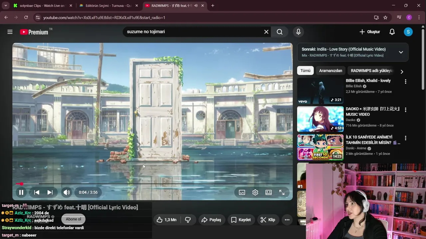Open options for Billie Eilish lovely video

(405, 81)
